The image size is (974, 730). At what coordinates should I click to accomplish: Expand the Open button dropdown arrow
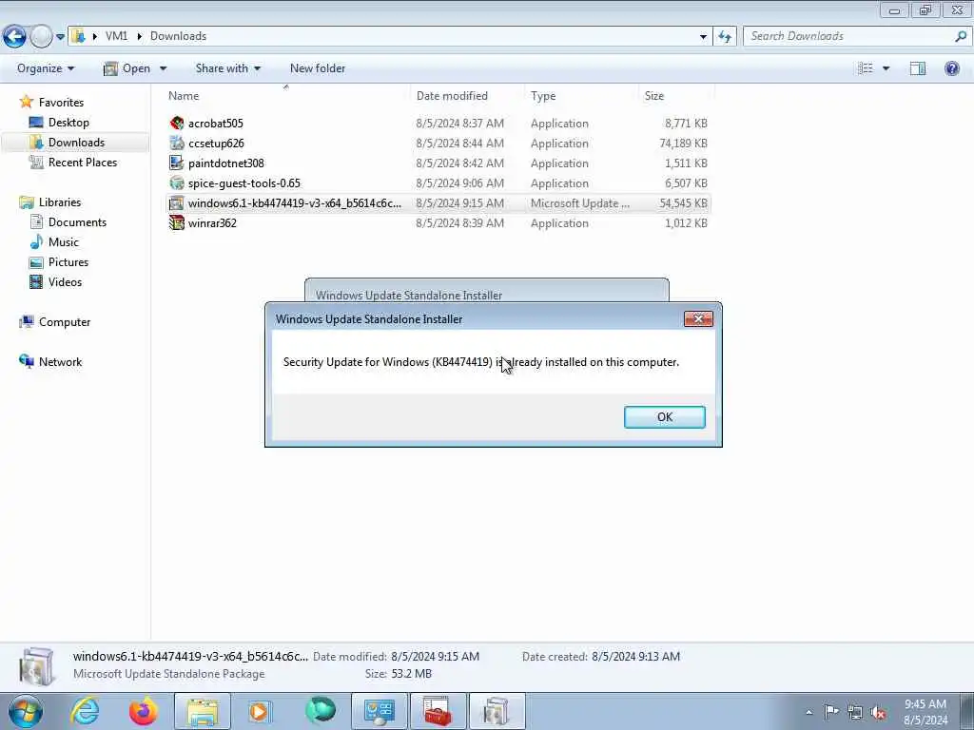click(x=163, y=68)
